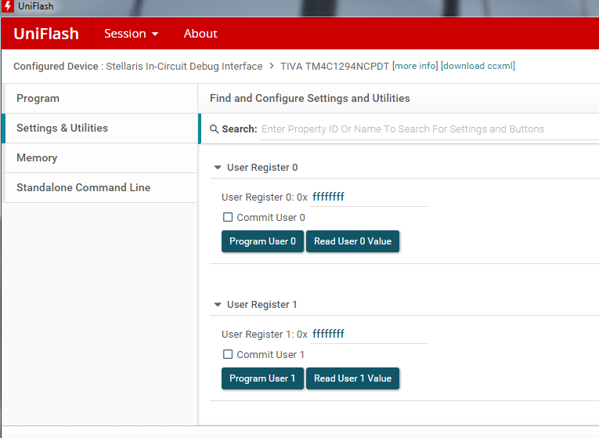Click the search magnifier icon
Viewport: 599px width, 438px height.
[214, 129]
